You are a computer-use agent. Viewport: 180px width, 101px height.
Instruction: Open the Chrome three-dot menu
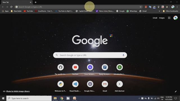coord(177,7)
